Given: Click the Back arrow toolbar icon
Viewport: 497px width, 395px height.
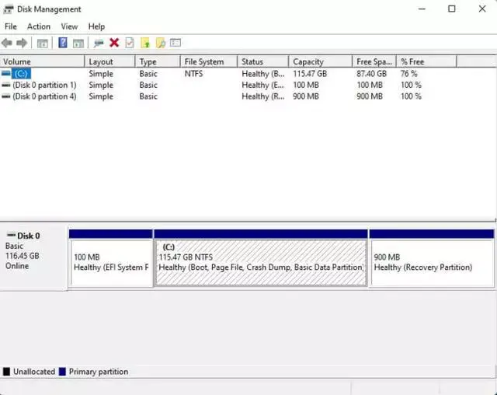Looking at the screenshot, I should pos(7,43).
